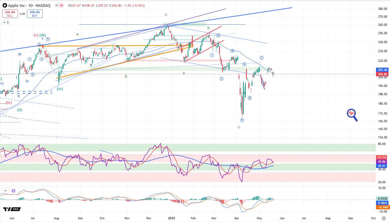This screenshot has width=390, height=222.
Task: Expand the MACD pane legend chevron
Action: 5,191
